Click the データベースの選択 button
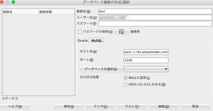The height and width of the screenshot is (111, 213). (101, 69)
